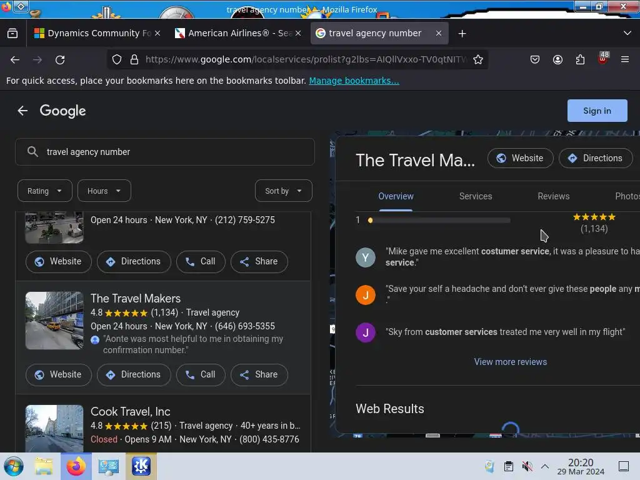This screenshot has width=640, height=480.
Task: Open the file manager in the taskbar
Action: pos(44,466)
